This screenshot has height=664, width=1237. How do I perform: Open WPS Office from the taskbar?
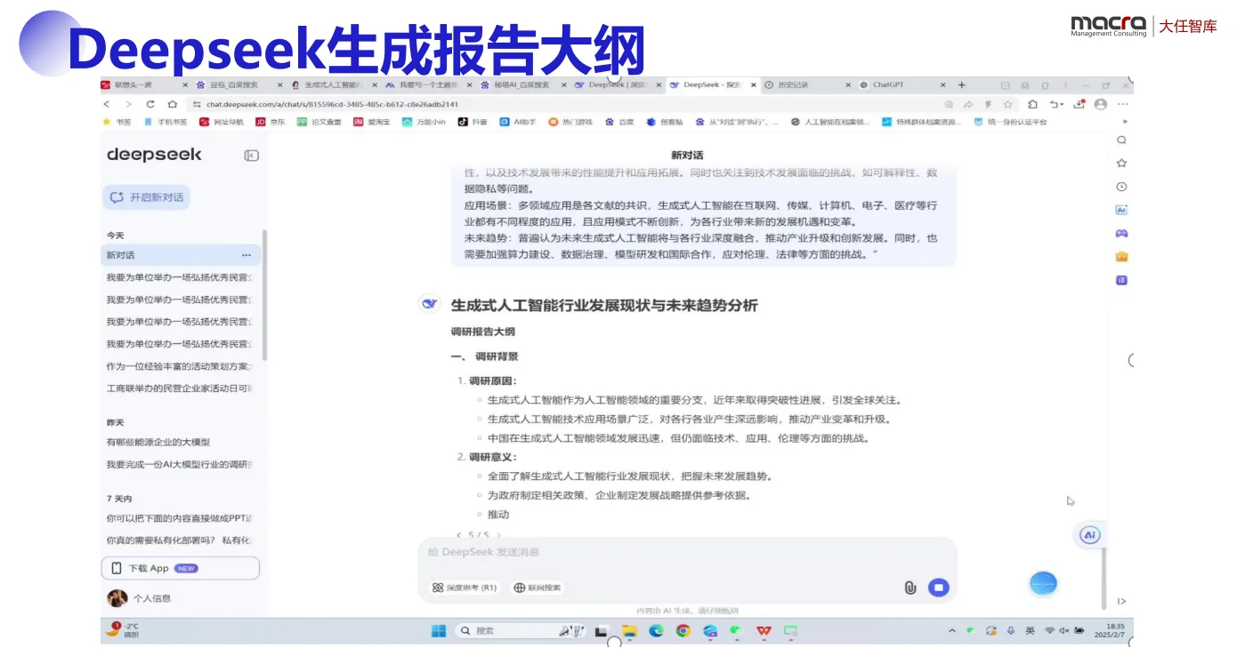click(764, 631)
